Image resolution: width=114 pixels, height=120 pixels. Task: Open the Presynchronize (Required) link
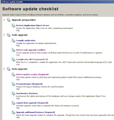(x=29, y=84)
